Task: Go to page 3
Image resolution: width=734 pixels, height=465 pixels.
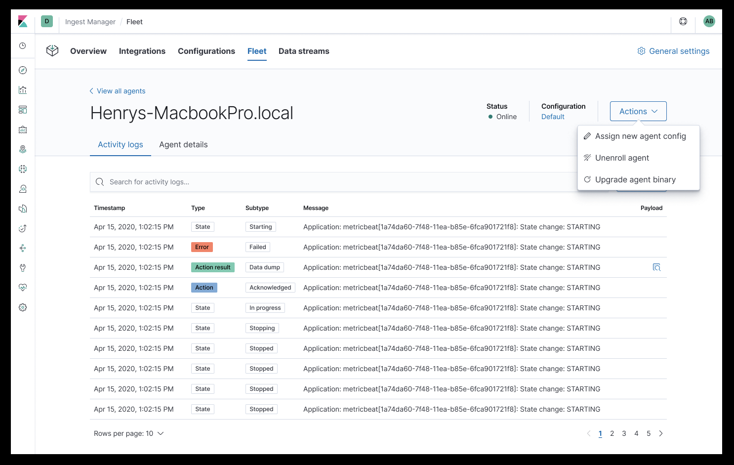Action: pyautogui.click(x=624, y=433)
